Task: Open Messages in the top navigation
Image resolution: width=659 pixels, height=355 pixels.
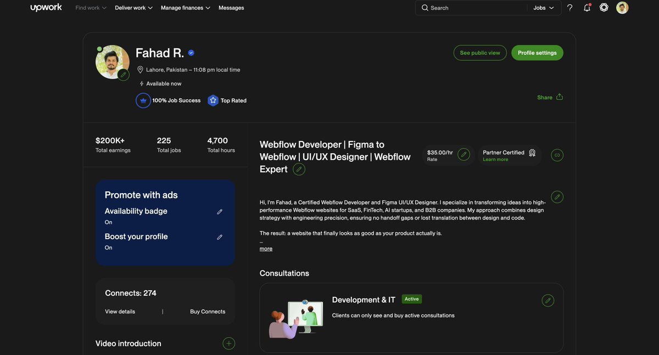Action: pyautogui.click(x=231, y=8)
